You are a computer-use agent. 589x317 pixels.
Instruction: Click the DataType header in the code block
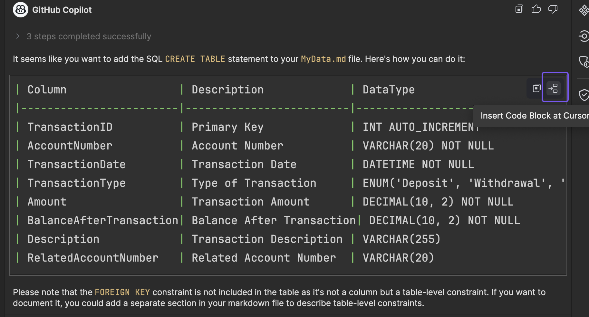pos(389,90)
